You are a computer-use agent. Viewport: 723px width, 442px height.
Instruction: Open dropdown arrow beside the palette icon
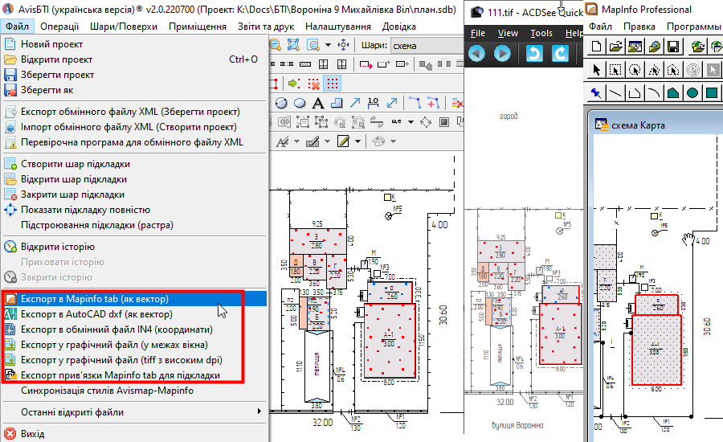click(x=394, y=141)
